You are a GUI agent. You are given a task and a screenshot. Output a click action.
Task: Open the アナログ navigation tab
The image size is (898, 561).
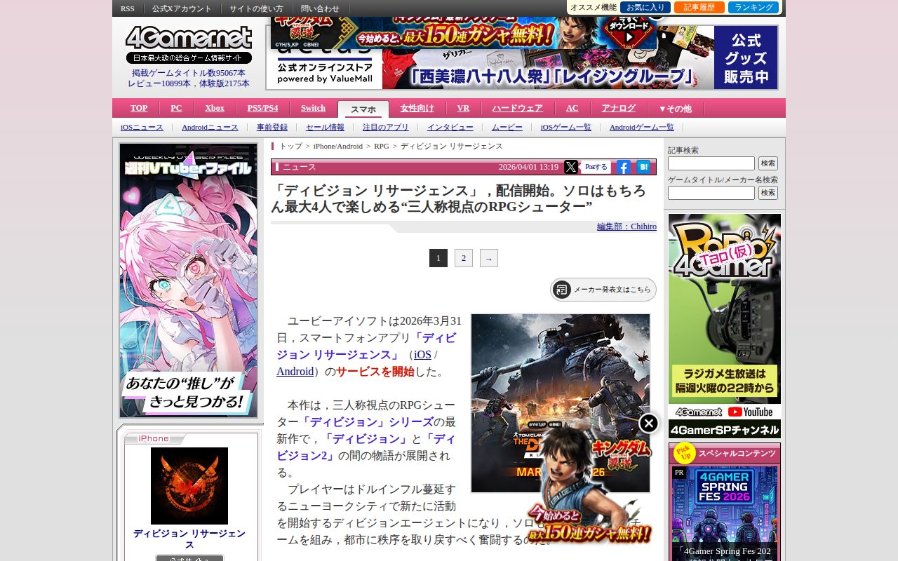[618, 108]
